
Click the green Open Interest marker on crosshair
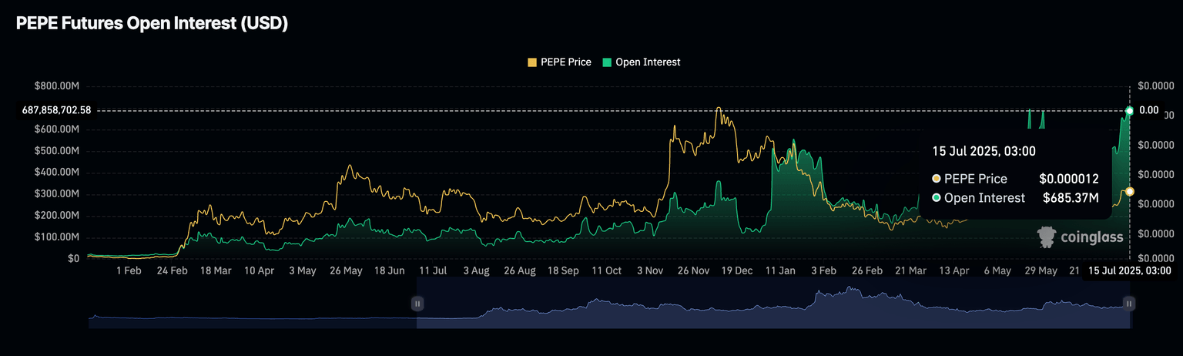tap(1129, 111)
